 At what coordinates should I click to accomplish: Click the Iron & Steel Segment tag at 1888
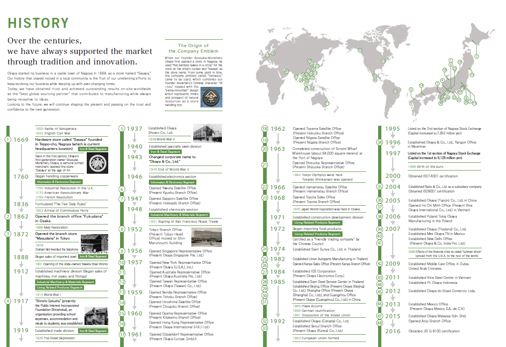(93, 256)
